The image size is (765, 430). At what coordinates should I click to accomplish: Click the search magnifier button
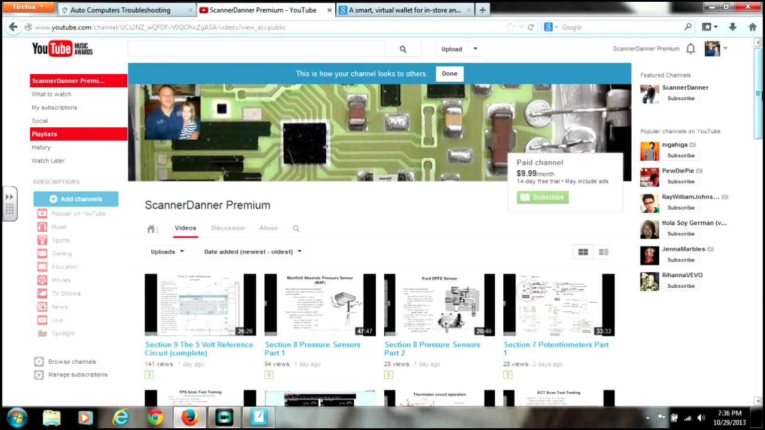tap(403, 50)
